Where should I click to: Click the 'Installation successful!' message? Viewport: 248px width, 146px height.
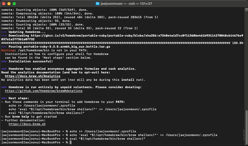pyautogui.click(x=31, y=61)
